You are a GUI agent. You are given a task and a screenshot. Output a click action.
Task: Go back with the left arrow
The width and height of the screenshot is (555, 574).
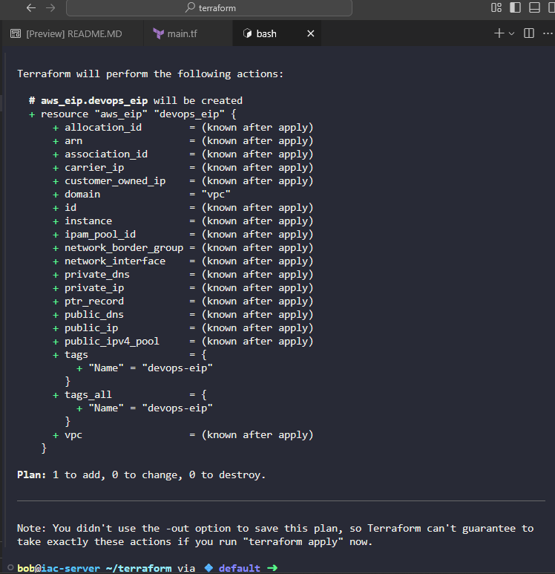pos(31,7)
